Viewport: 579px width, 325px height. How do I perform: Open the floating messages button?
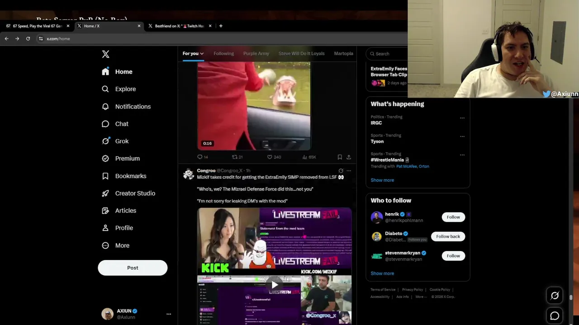click(x=555, y=316)
